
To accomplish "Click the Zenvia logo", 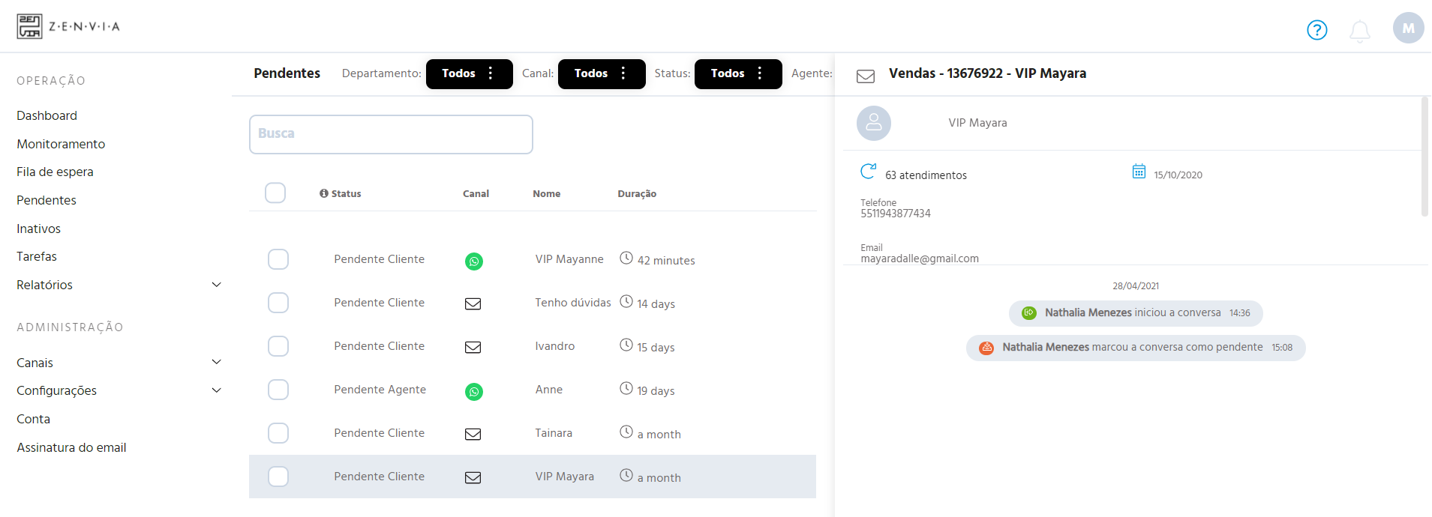I will click(68, 26).
